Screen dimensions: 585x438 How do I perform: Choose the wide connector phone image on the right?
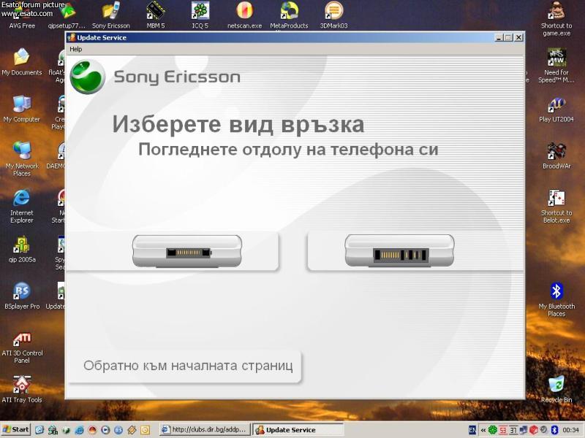pos(399,250)
